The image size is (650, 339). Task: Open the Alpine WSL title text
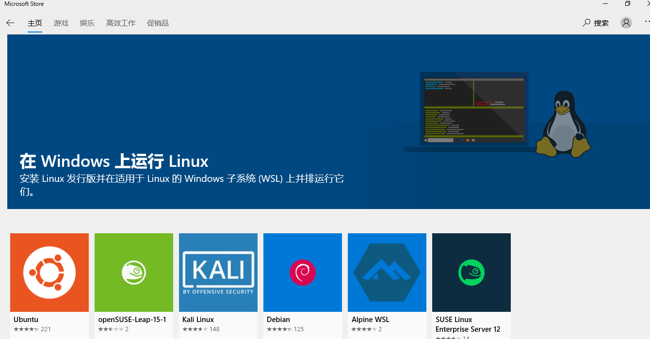370,319
